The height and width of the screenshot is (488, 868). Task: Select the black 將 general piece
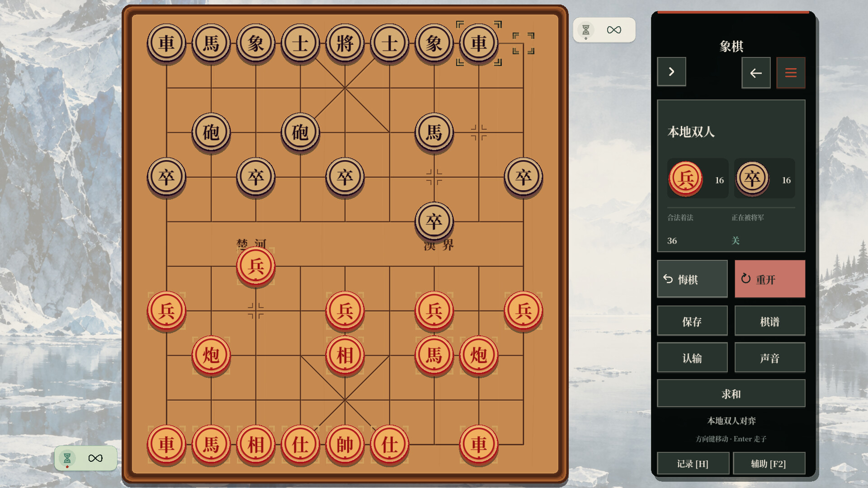tap(345, 43)
